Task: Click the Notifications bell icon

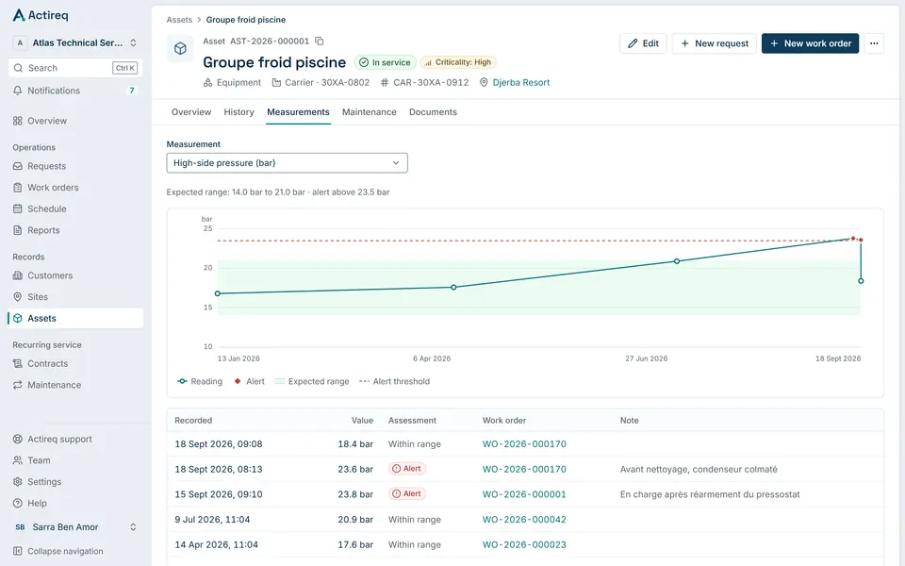Action: 18,91
